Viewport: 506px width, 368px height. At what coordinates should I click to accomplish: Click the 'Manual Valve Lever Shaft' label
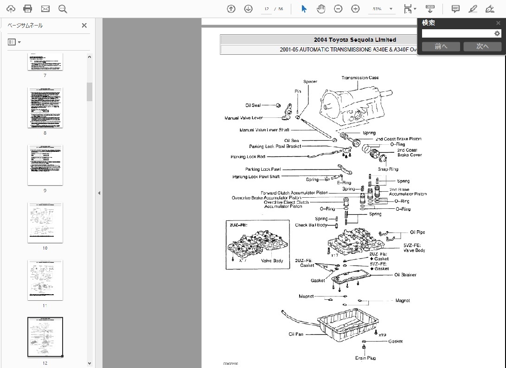click(264, 130)
